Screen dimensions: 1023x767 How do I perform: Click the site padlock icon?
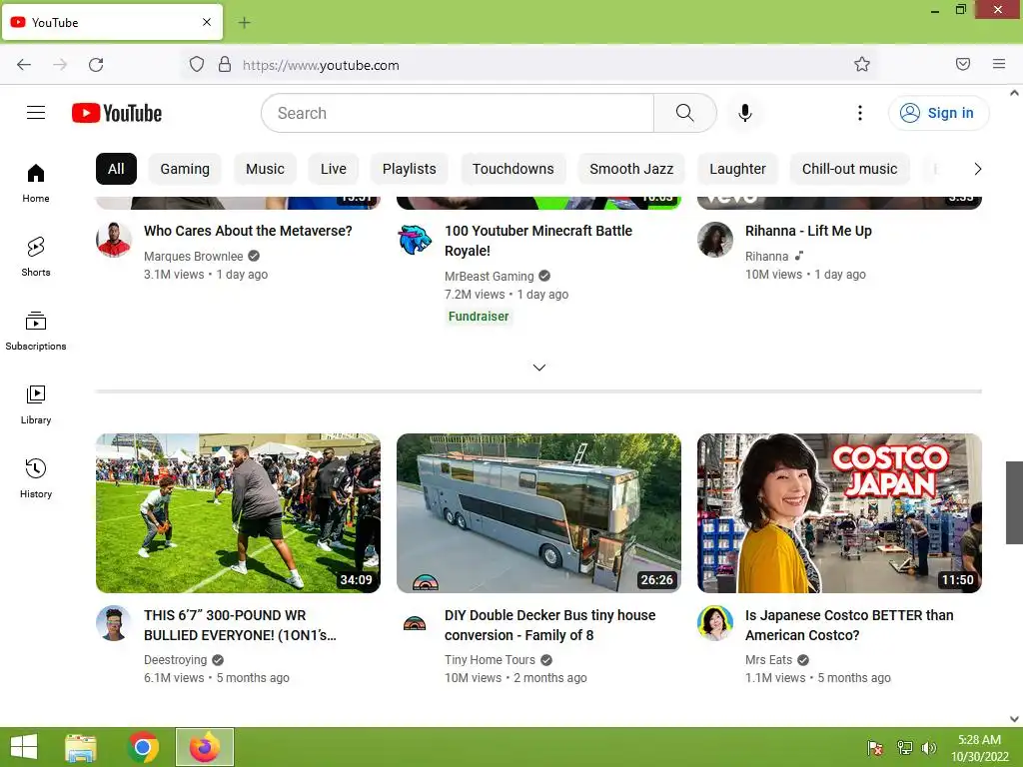point(225,65)
